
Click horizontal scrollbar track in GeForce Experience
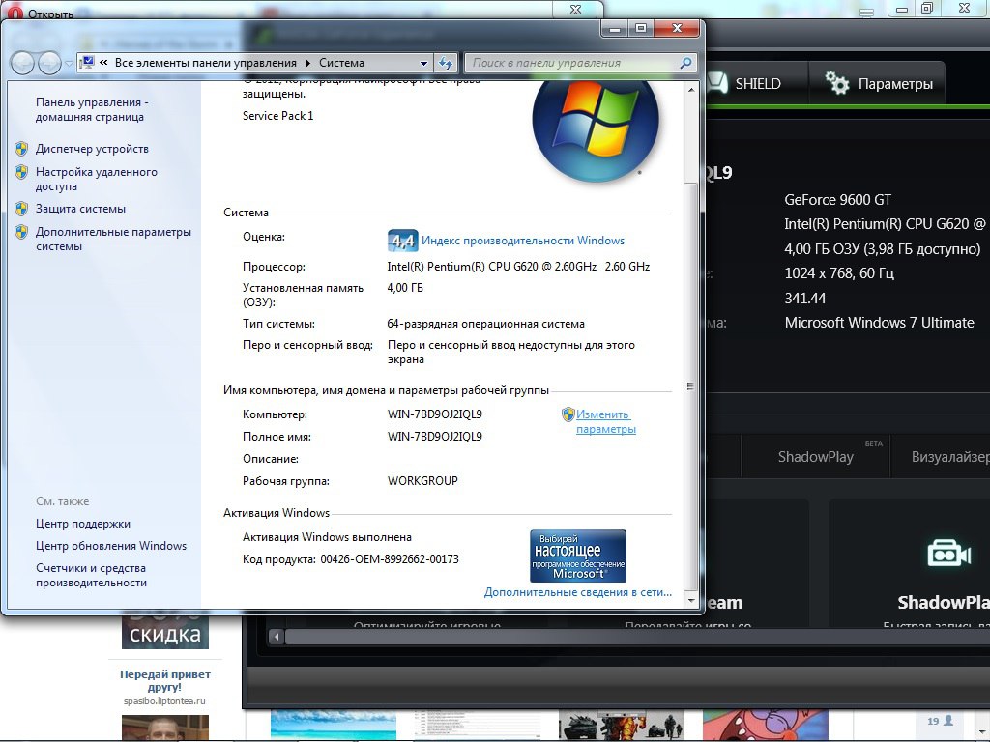point(638,637)
